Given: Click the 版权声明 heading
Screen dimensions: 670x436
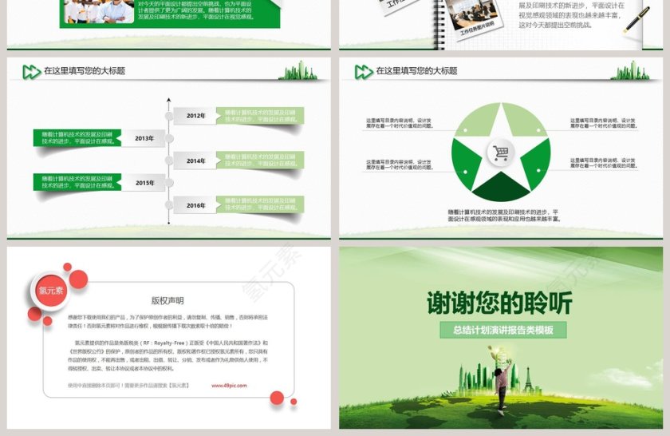Looking at the screenshot, I should (x=167, y=300).
